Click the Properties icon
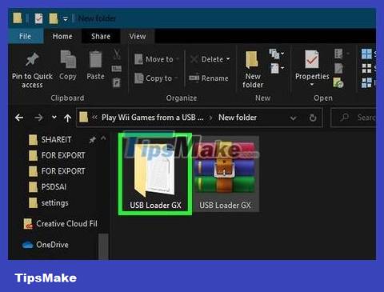Viewport: 384px width, 292px height. [x=312, y=60]
